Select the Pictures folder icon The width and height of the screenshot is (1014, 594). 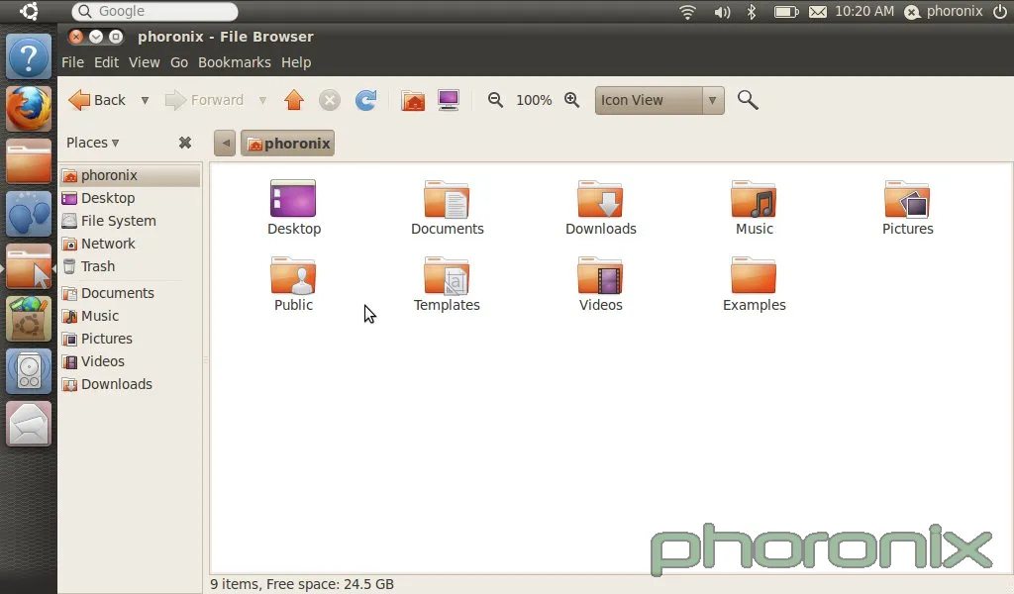(907, 198)
